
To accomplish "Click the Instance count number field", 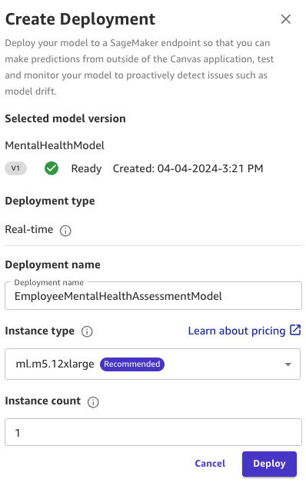I will (x=153, y=432).
